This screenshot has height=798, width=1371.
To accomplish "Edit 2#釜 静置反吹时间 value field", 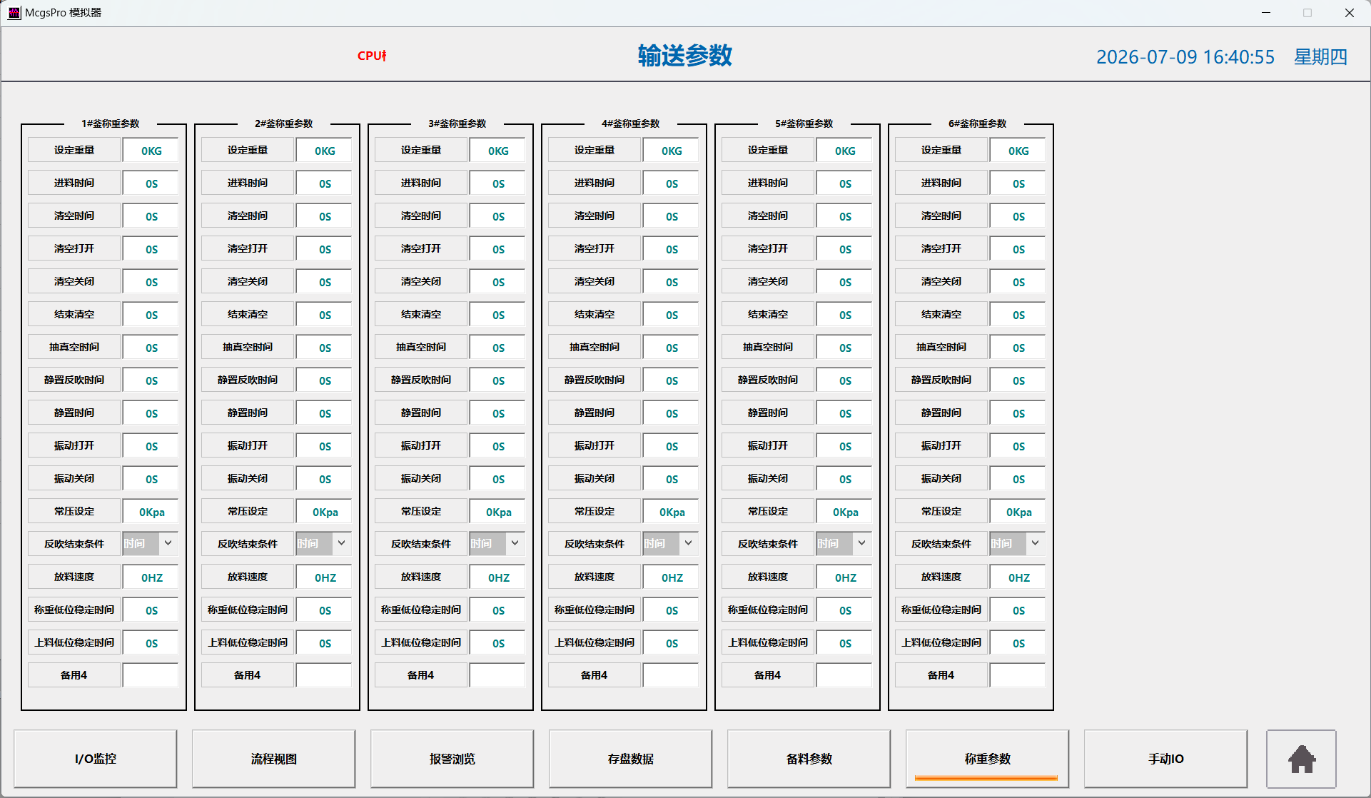I will coord(324,380).
